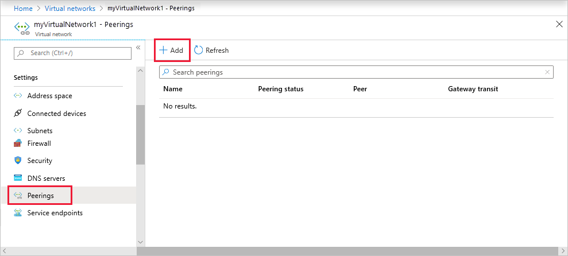Click the Security shield icon
This screenshot has width=568, height=256.
tap(18, 161)
